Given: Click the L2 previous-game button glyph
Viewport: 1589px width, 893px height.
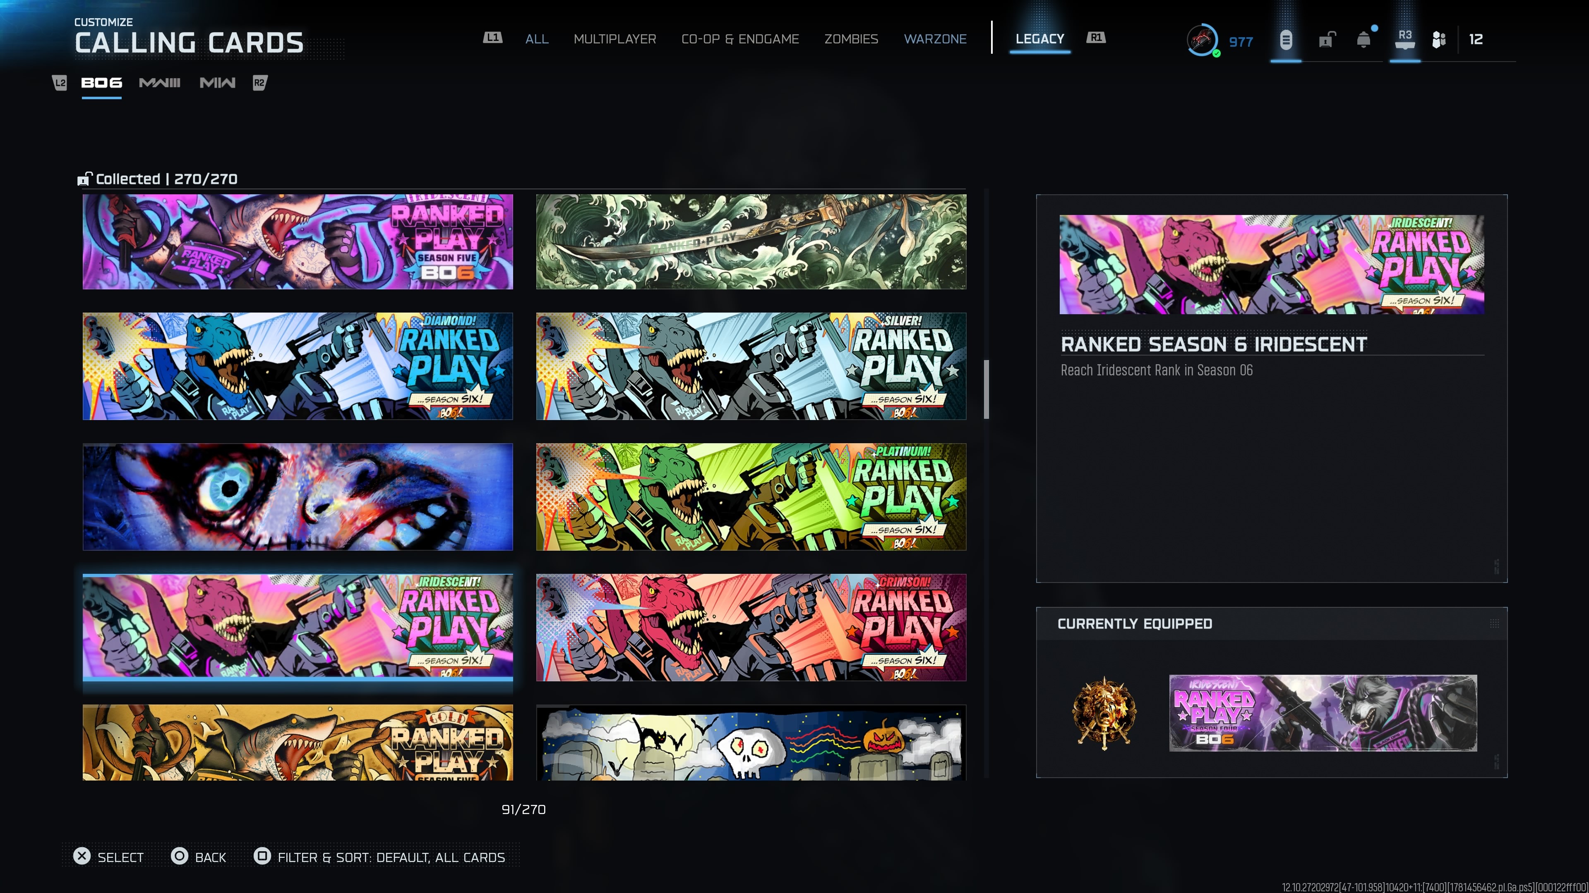Looking at the screenshot, I should (x=60, y=83).
